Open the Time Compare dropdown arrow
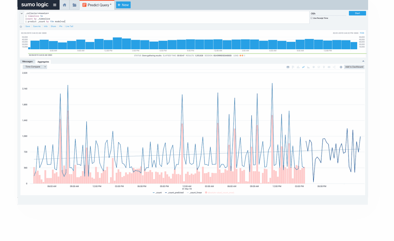The image size is (394, 241). 45,67
